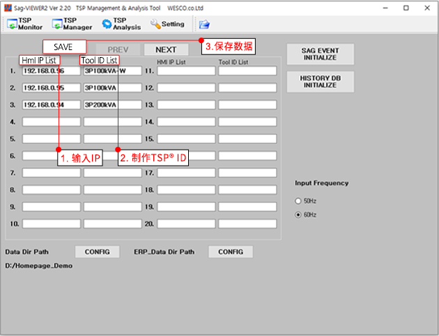Click Tool ID field containing 3P200kVA

(112, 104)
